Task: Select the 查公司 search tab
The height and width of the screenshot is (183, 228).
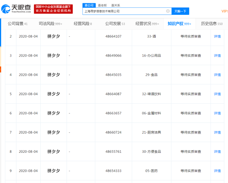Action: coord(89,5)
